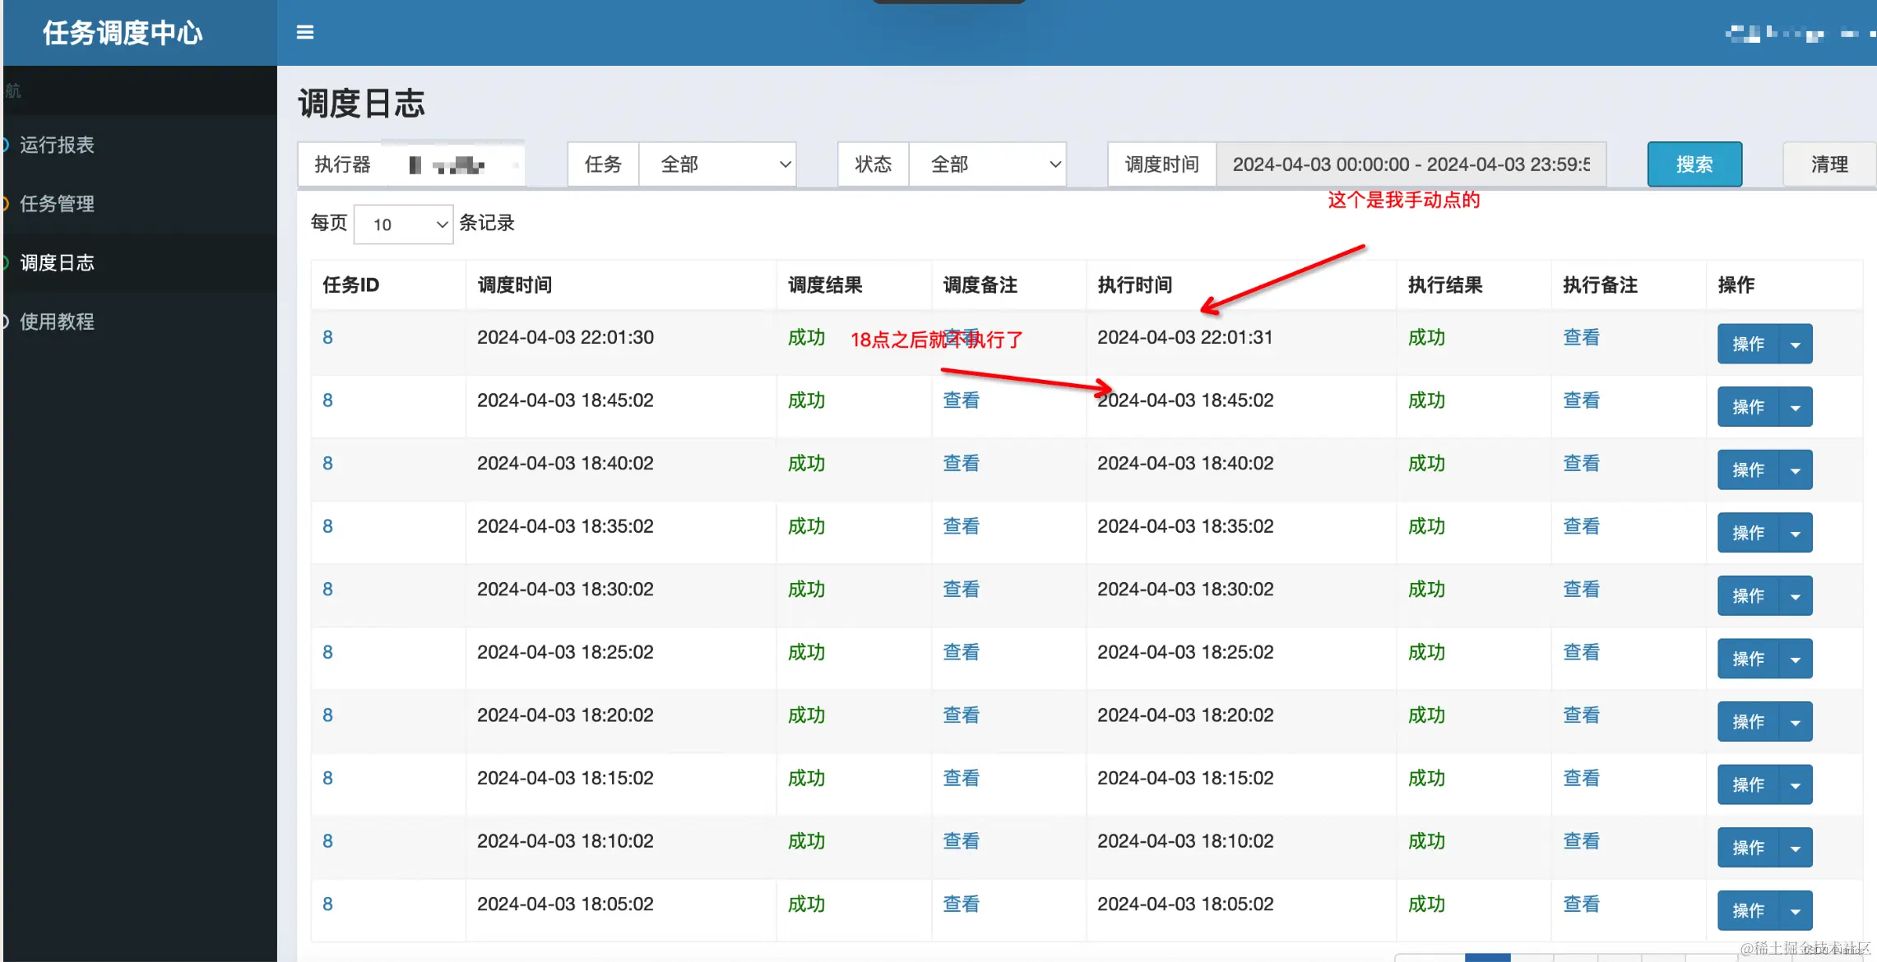Open the 运行报表 sidebar item
This screenshot has width=1877, height=962.
(57, 146)
